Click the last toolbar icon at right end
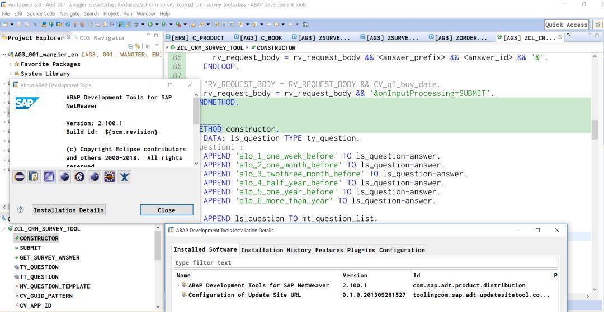 point(305,24)
